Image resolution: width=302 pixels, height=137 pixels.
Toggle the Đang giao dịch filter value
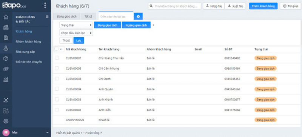coord(108,25)
